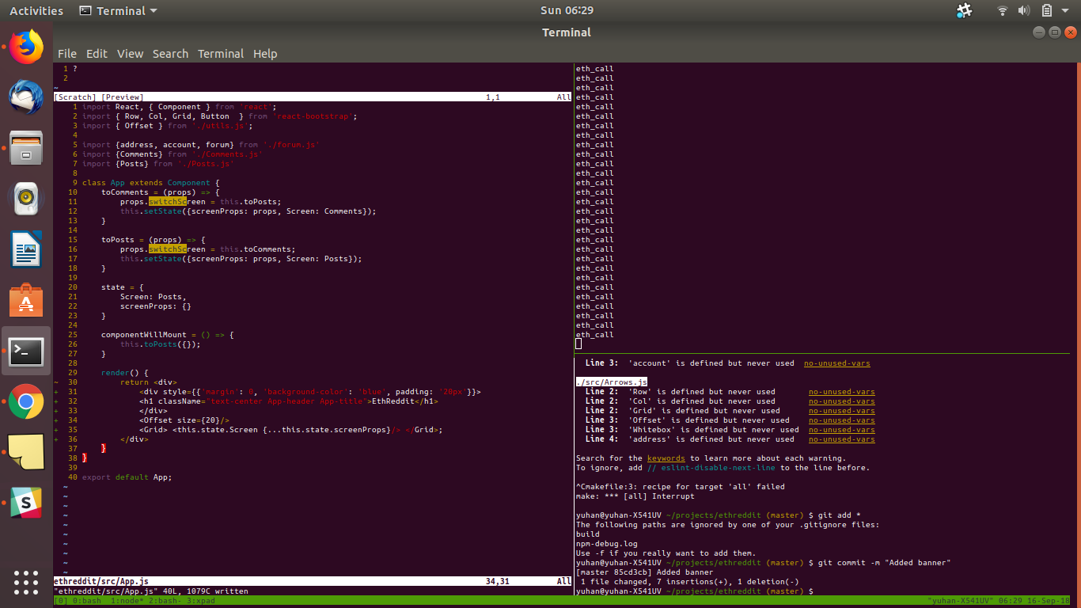Check the battery indicator icon
This screenshot has height=608, width=1081.
[x=1046, y=10]
